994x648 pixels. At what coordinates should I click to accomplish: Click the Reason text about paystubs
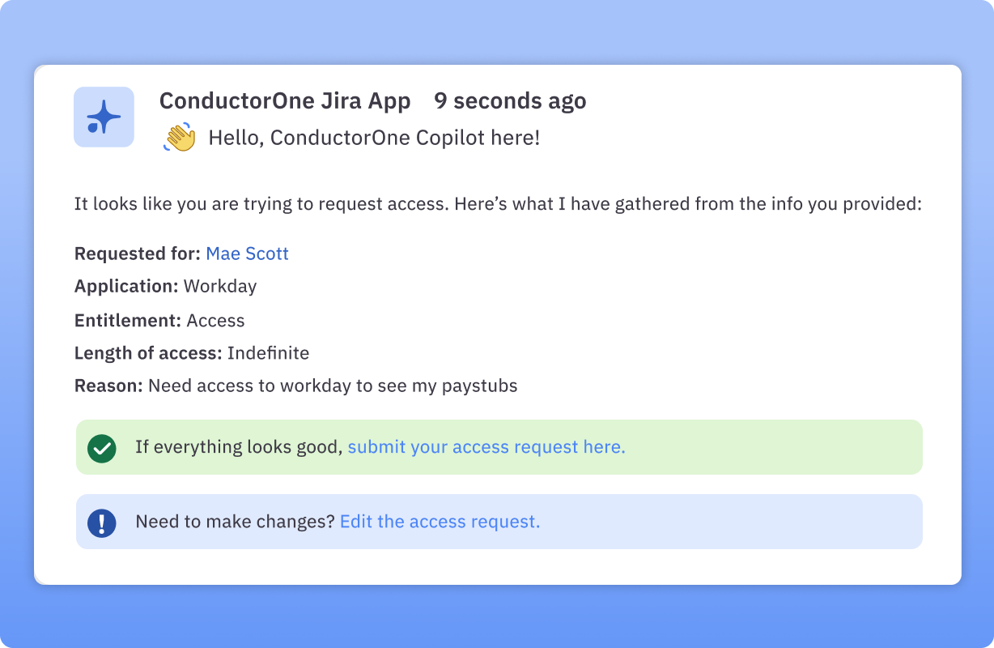pyautogui.click(x=332, y=386)
